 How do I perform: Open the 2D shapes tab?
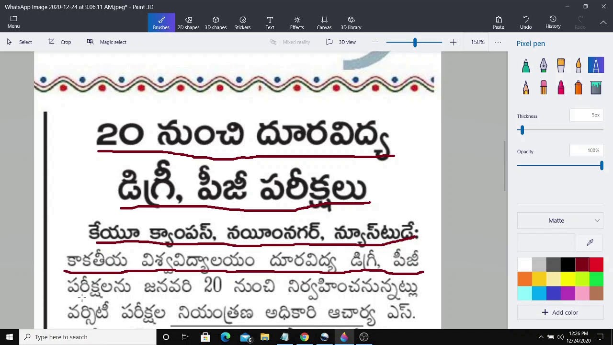point(188,23)
